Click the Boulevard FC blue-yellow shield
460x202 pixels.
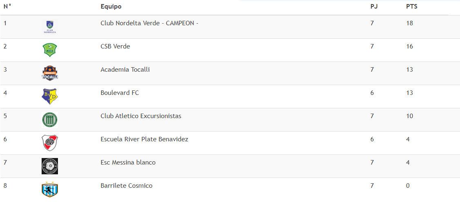pos(49,97)
